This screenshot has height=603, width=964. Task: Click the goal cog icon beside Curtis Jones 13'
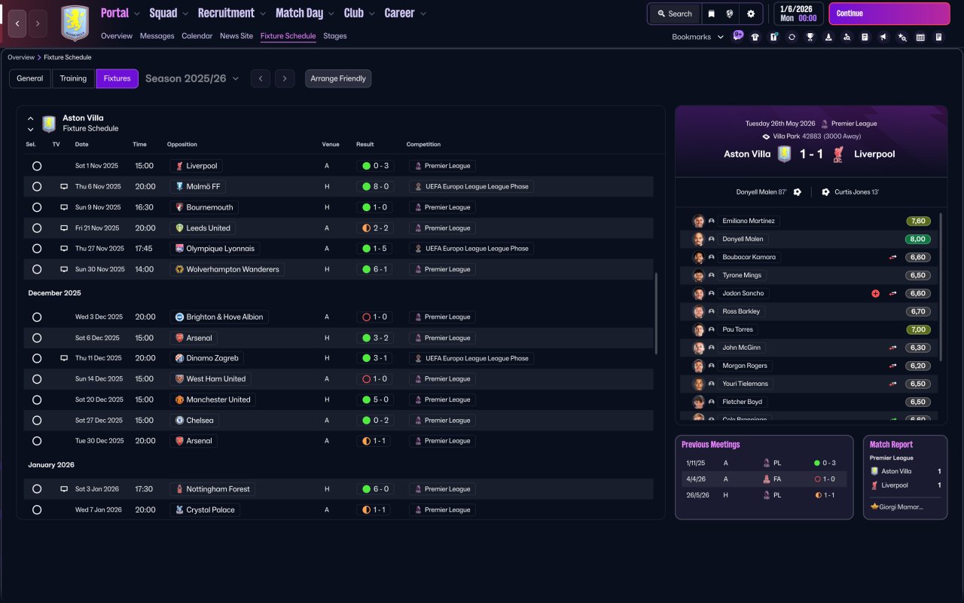coord(825,192)
